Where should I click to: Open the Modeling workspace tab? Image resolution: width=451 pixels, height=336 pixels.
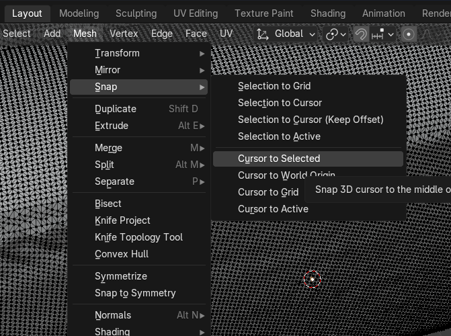coord(79,13)
